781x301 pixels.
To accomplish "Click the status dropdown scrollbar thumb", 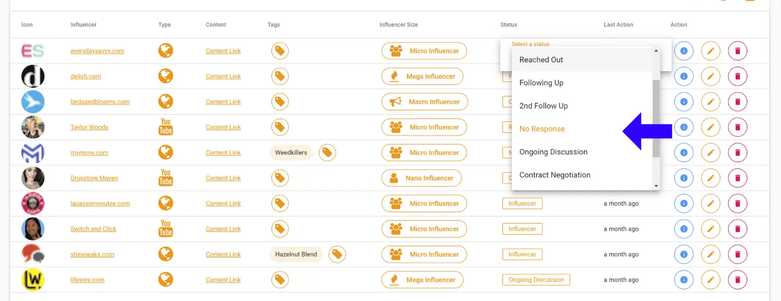I will 656,118.
